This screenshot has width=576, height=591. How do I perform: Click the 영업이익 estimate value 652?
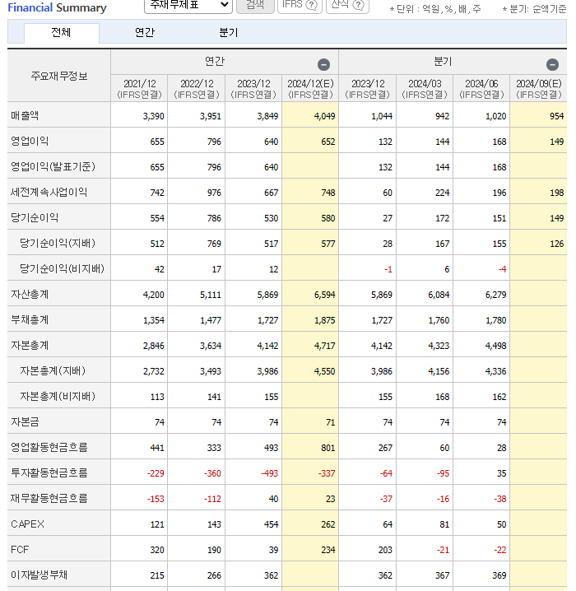pos(328,142)
